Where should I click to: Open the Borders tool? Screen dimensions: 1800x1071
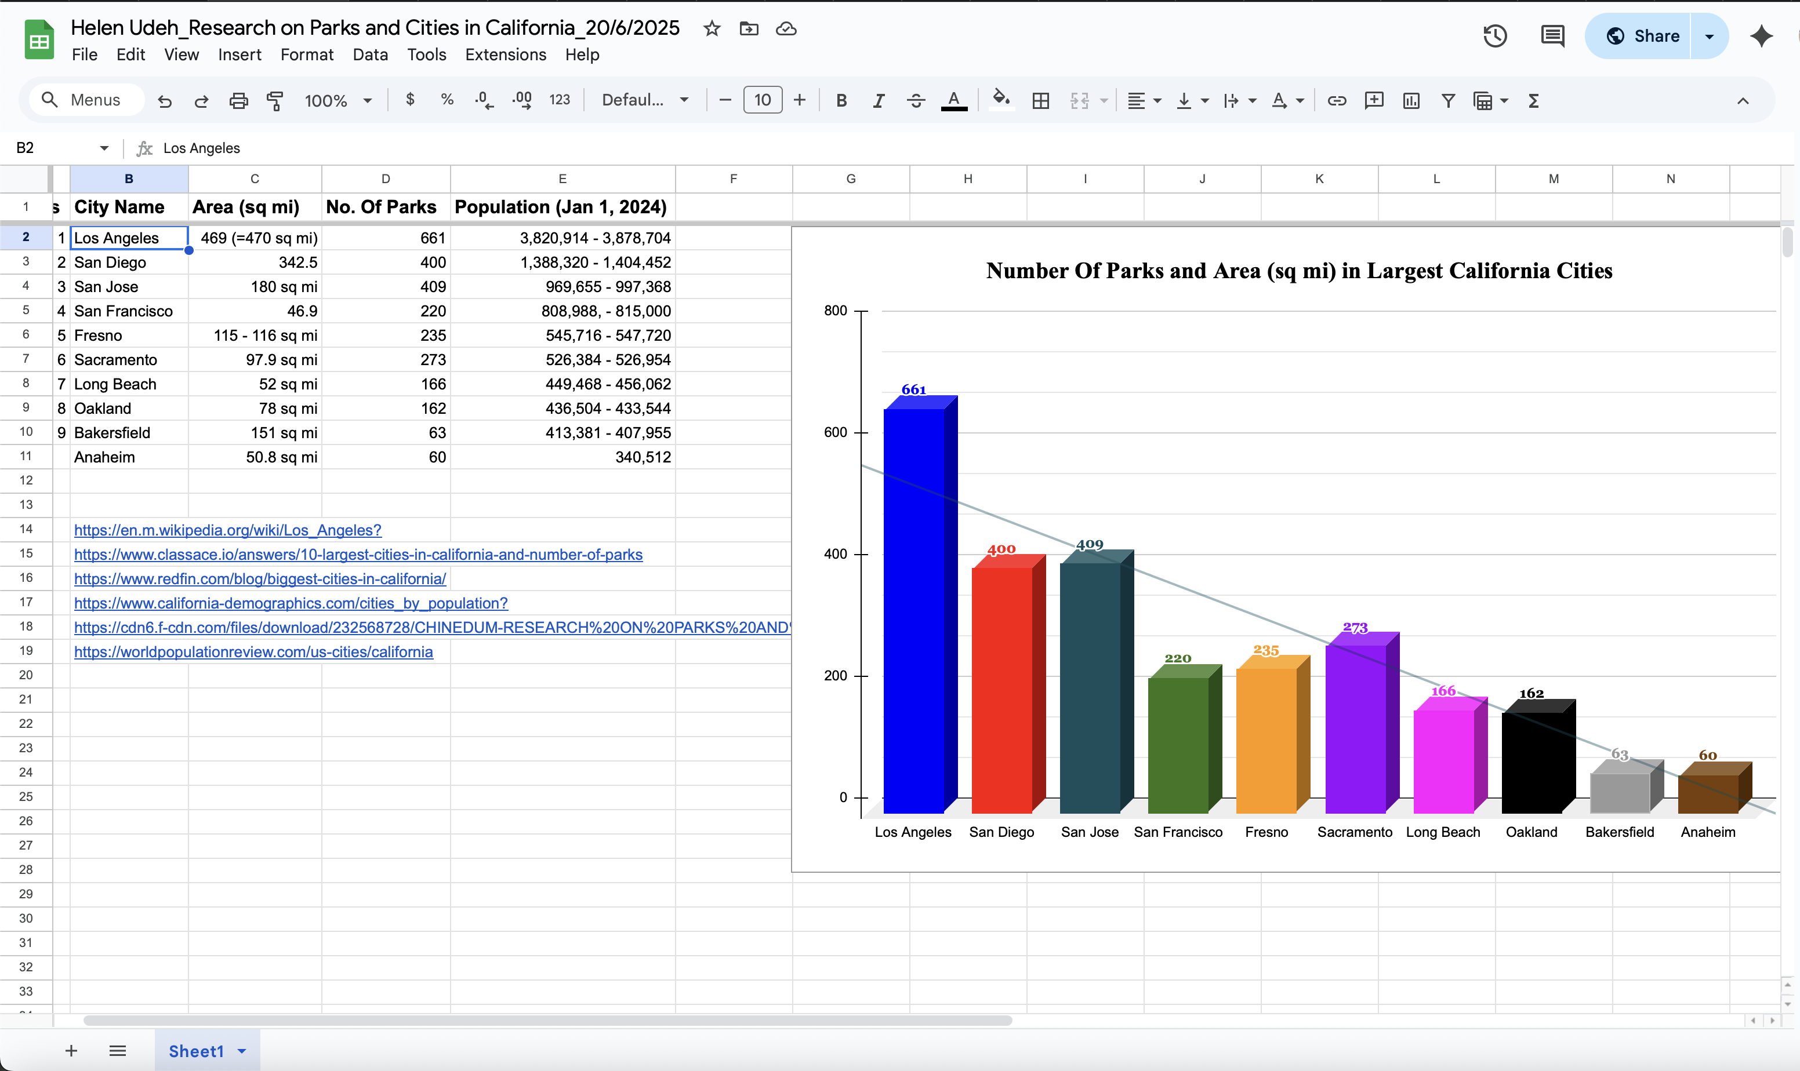click(x=1040, y=100)
